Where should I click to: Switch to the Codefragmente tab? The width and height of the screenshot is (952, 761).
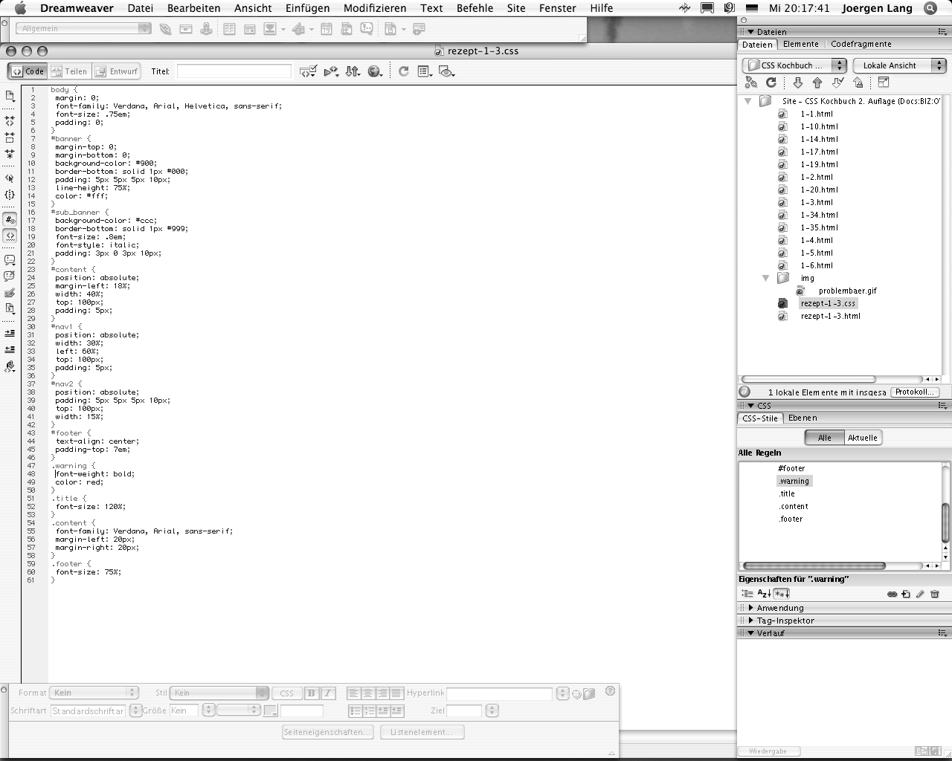click(x=861, y=44)
